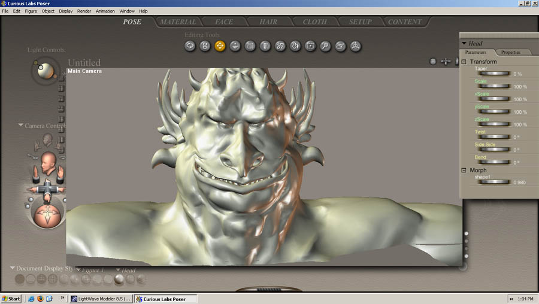The height and width of the screenshot is (304, 539).
Task: Collapse the Morph parameter group
Action: [x=464, y=171]
